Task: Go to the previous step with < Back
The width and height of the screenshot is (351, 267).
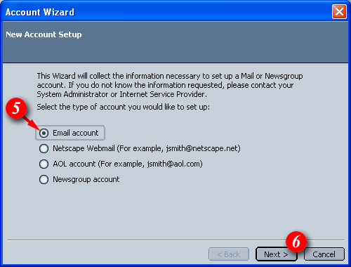Action: click(x=229, y=254)
